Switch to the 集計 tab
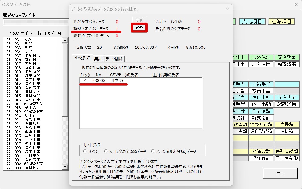 click(98, 59)
